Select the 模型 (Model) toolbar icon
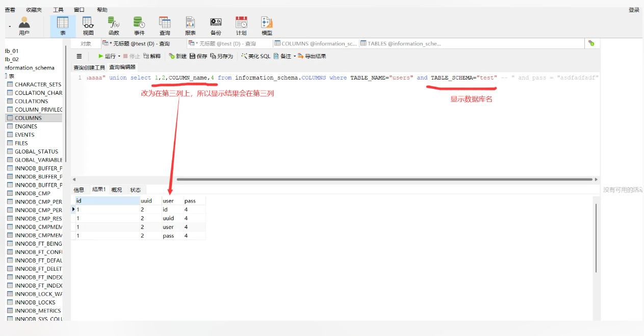 point(267,25)
